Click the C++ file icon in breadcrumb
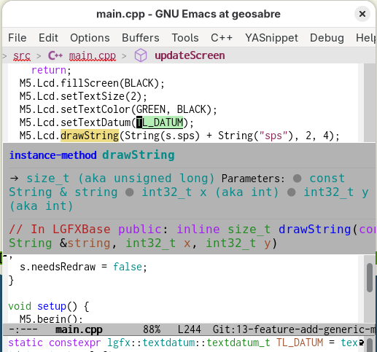Viewport: 377px width, 352px height. pos(55,55)
